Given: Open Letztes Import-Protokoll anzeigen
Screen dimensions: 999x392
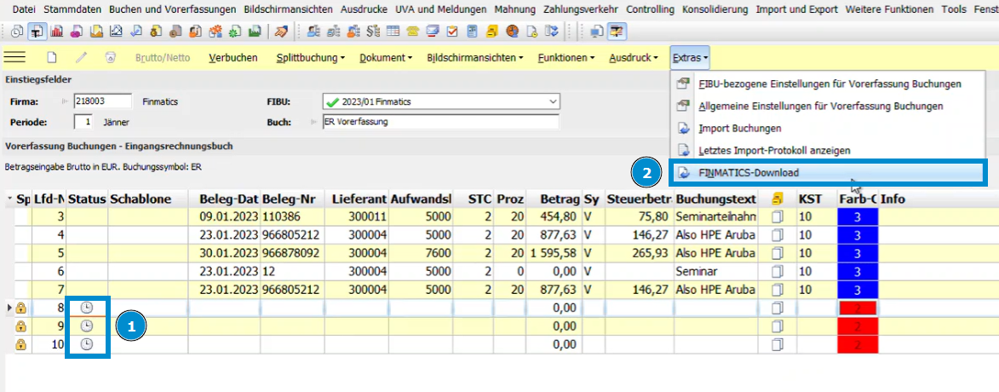Looking at the screenshot, I should pyautogui.click(x=773, y=150).
